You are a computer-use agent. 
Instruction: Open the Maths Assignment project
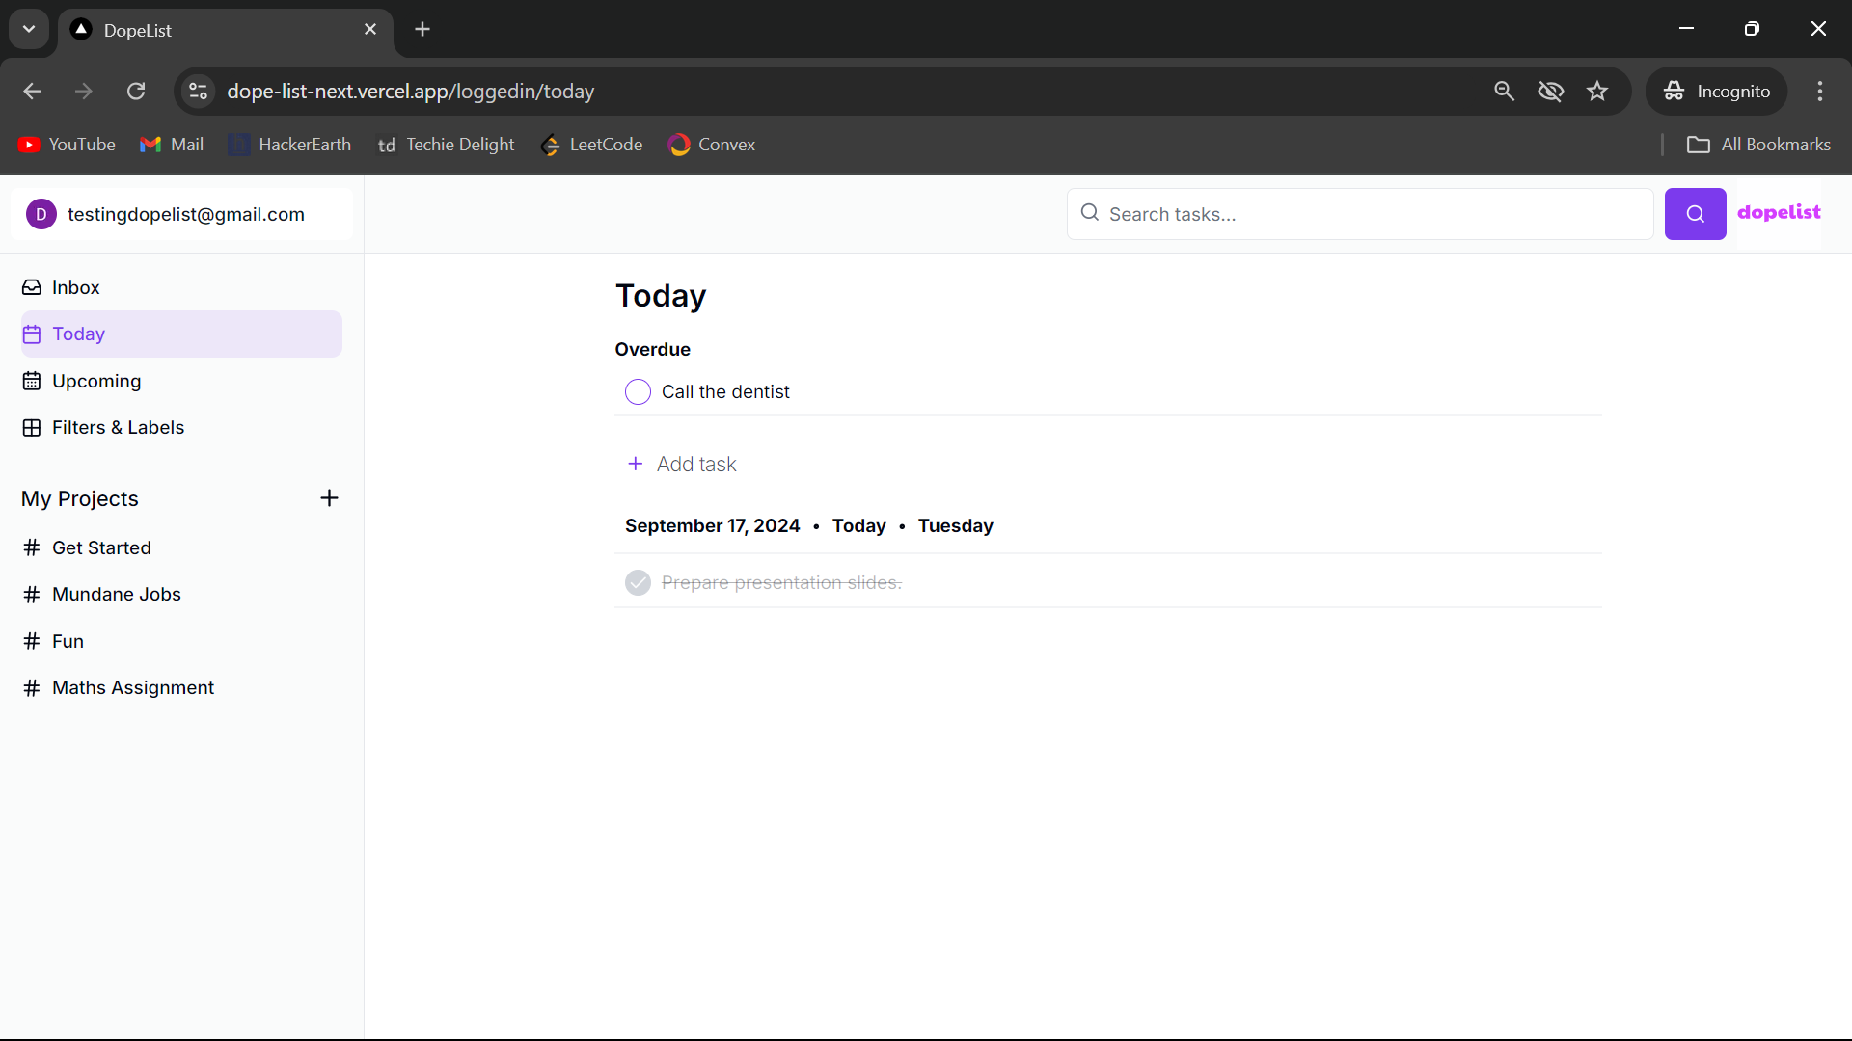132,687
